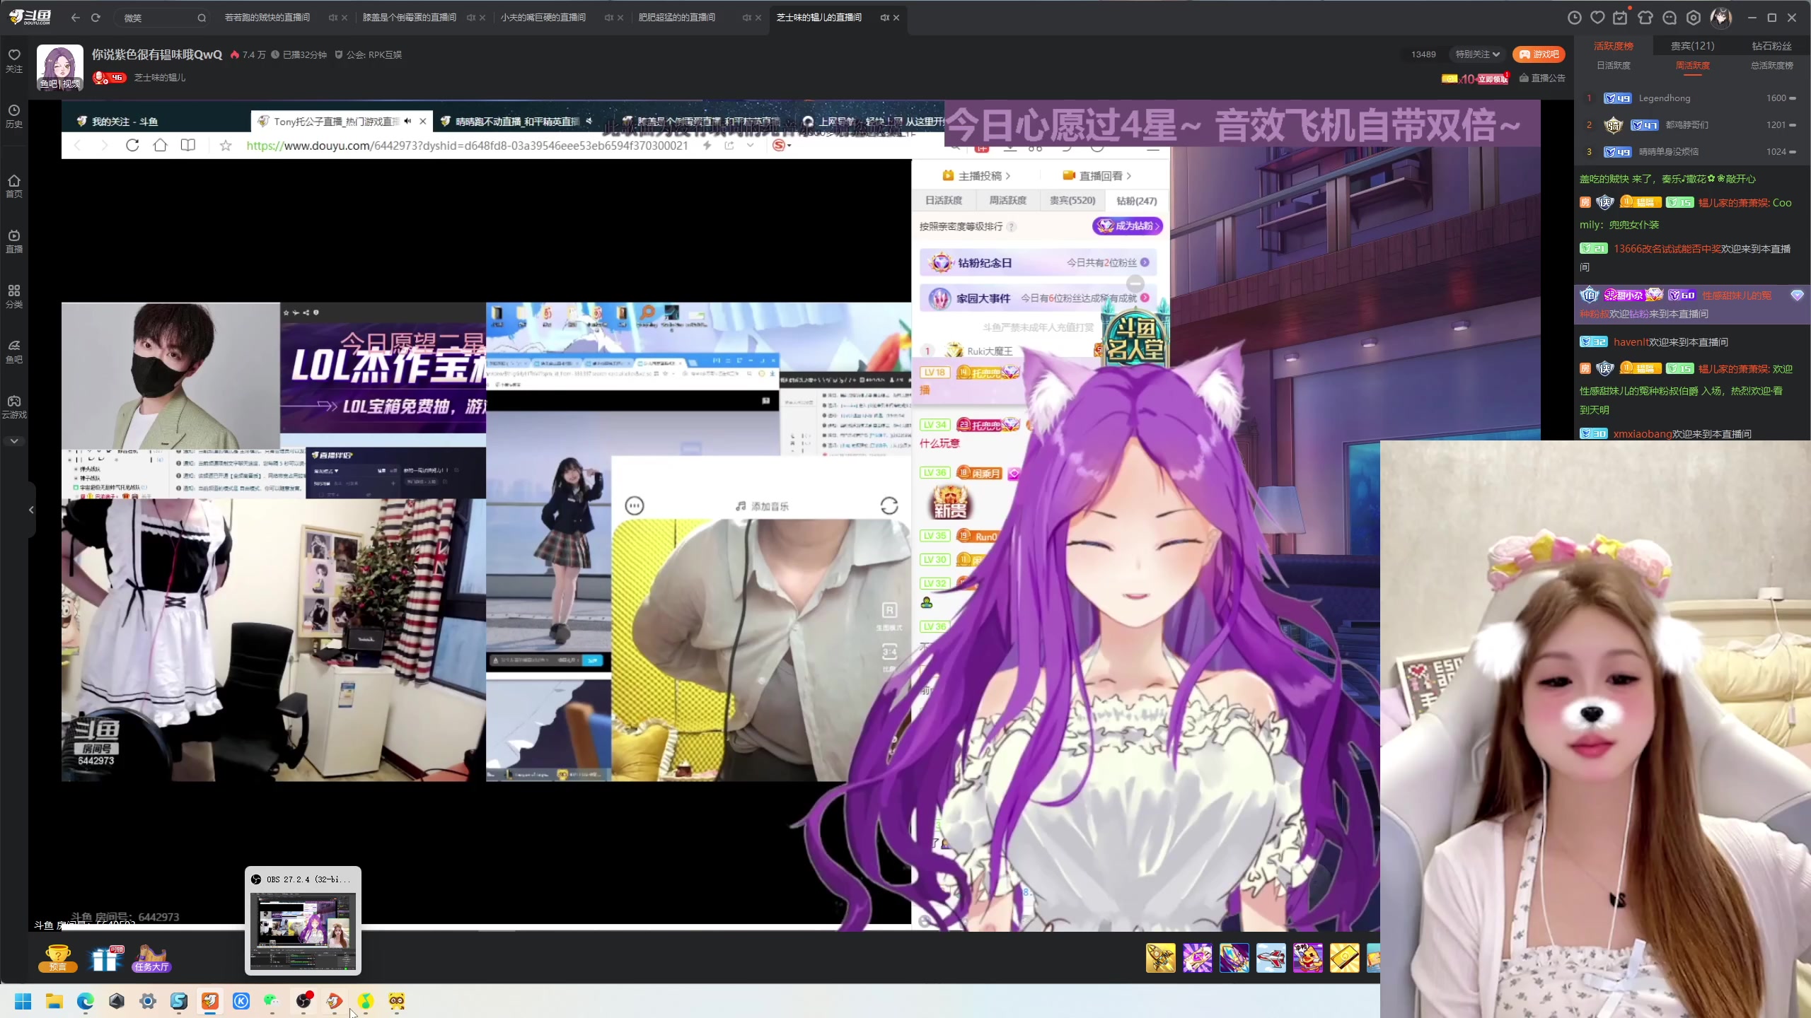Send the rocket gift icon
Screen dimensions: 1811x1018
tap(1160, 958)
